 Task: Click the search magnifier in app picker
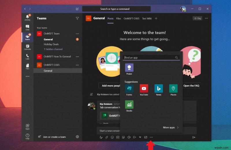tap(176, 58)
